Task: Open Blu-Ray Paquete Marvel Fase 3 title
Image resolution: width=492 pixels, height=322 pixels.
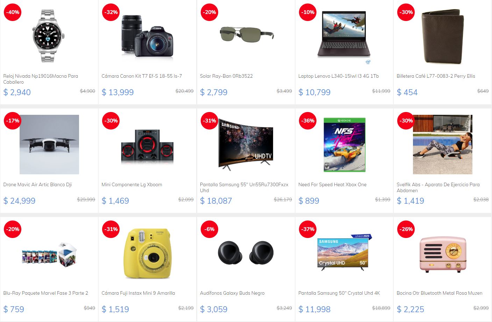Action: pyautogui.click(x=46, y=293)
